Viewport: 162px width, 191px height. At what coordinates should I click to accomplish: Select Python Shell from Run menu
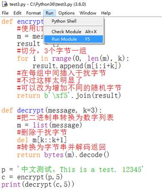[74, 21]
